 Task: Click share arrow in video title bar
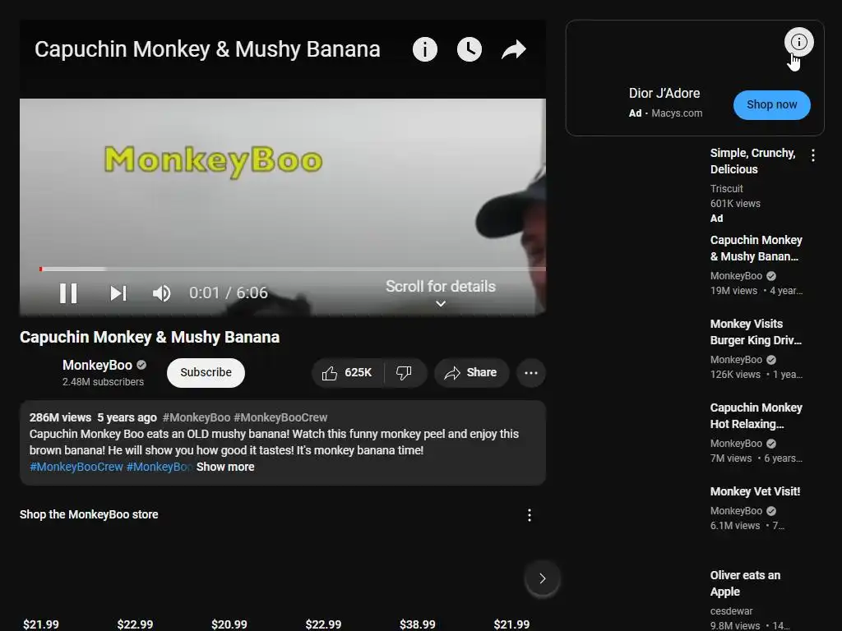pos(514,49)
